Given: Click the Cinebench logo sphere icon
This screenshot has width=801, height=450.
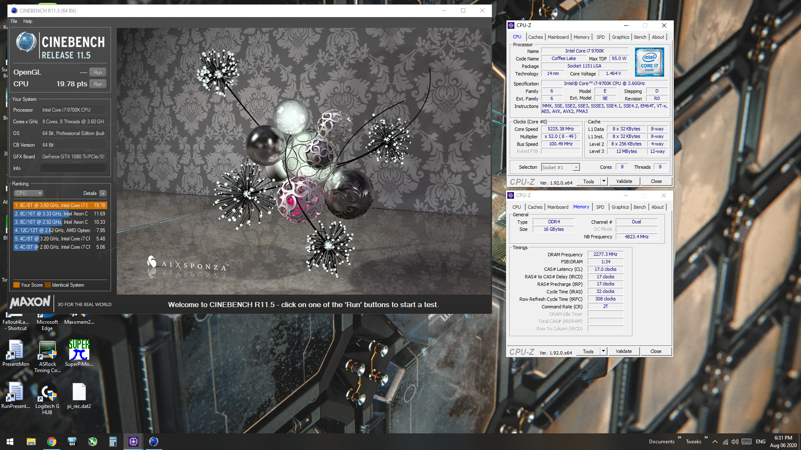Looking at the screenshot, I should click(26, 42).
